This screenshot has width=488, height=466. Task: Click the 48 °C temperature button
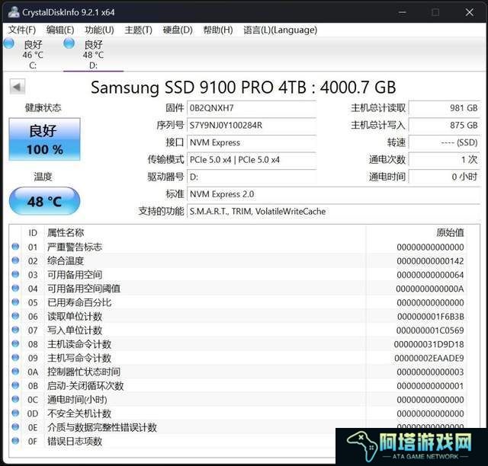[44, 202]
